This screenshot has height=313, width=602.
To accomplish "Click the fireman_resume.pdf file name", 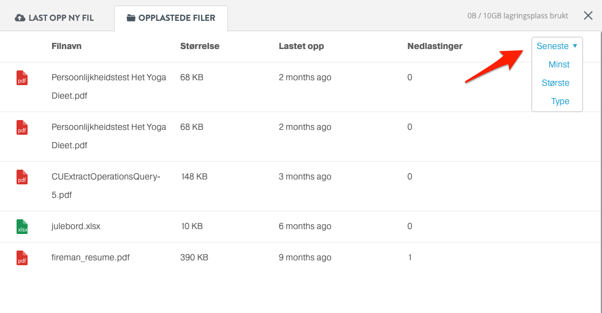I will pyautogui.click(x=90, y=257).
